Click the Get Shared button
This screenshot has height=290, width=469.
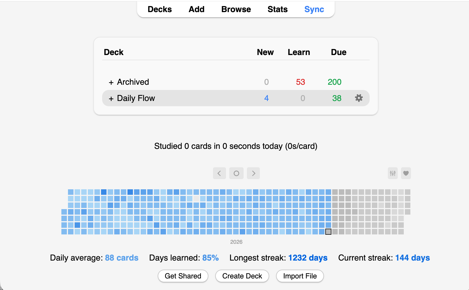183,276
